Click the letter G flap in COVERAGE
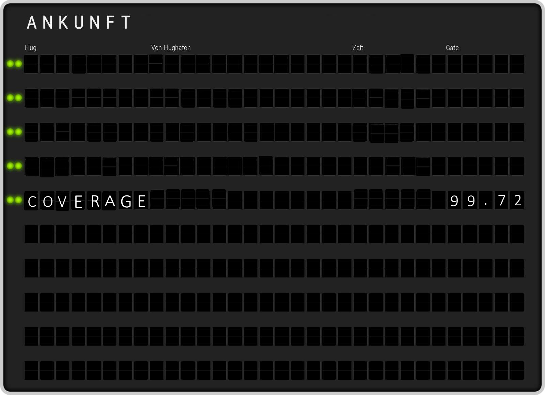The height and width of the screenshot is (395, 545). 126,201
